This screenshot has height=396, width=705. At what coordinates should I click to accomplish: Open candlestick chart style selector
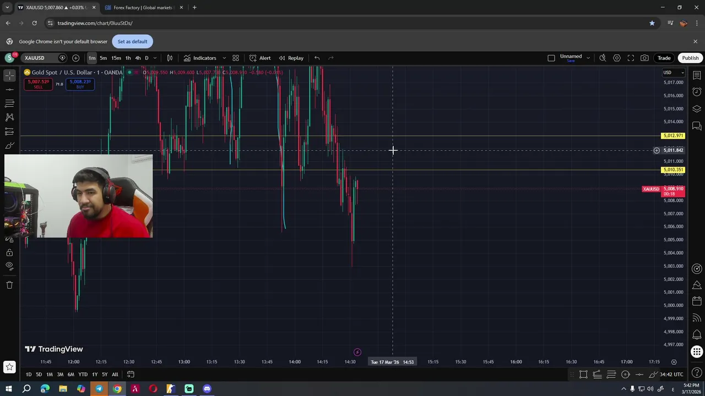pos(170,58)
